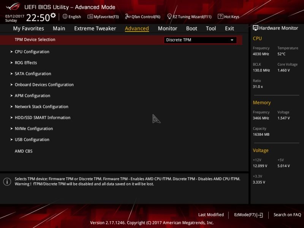
Task: Expand HDD/SSD SMART Information arrow
Action: [11, 118]
